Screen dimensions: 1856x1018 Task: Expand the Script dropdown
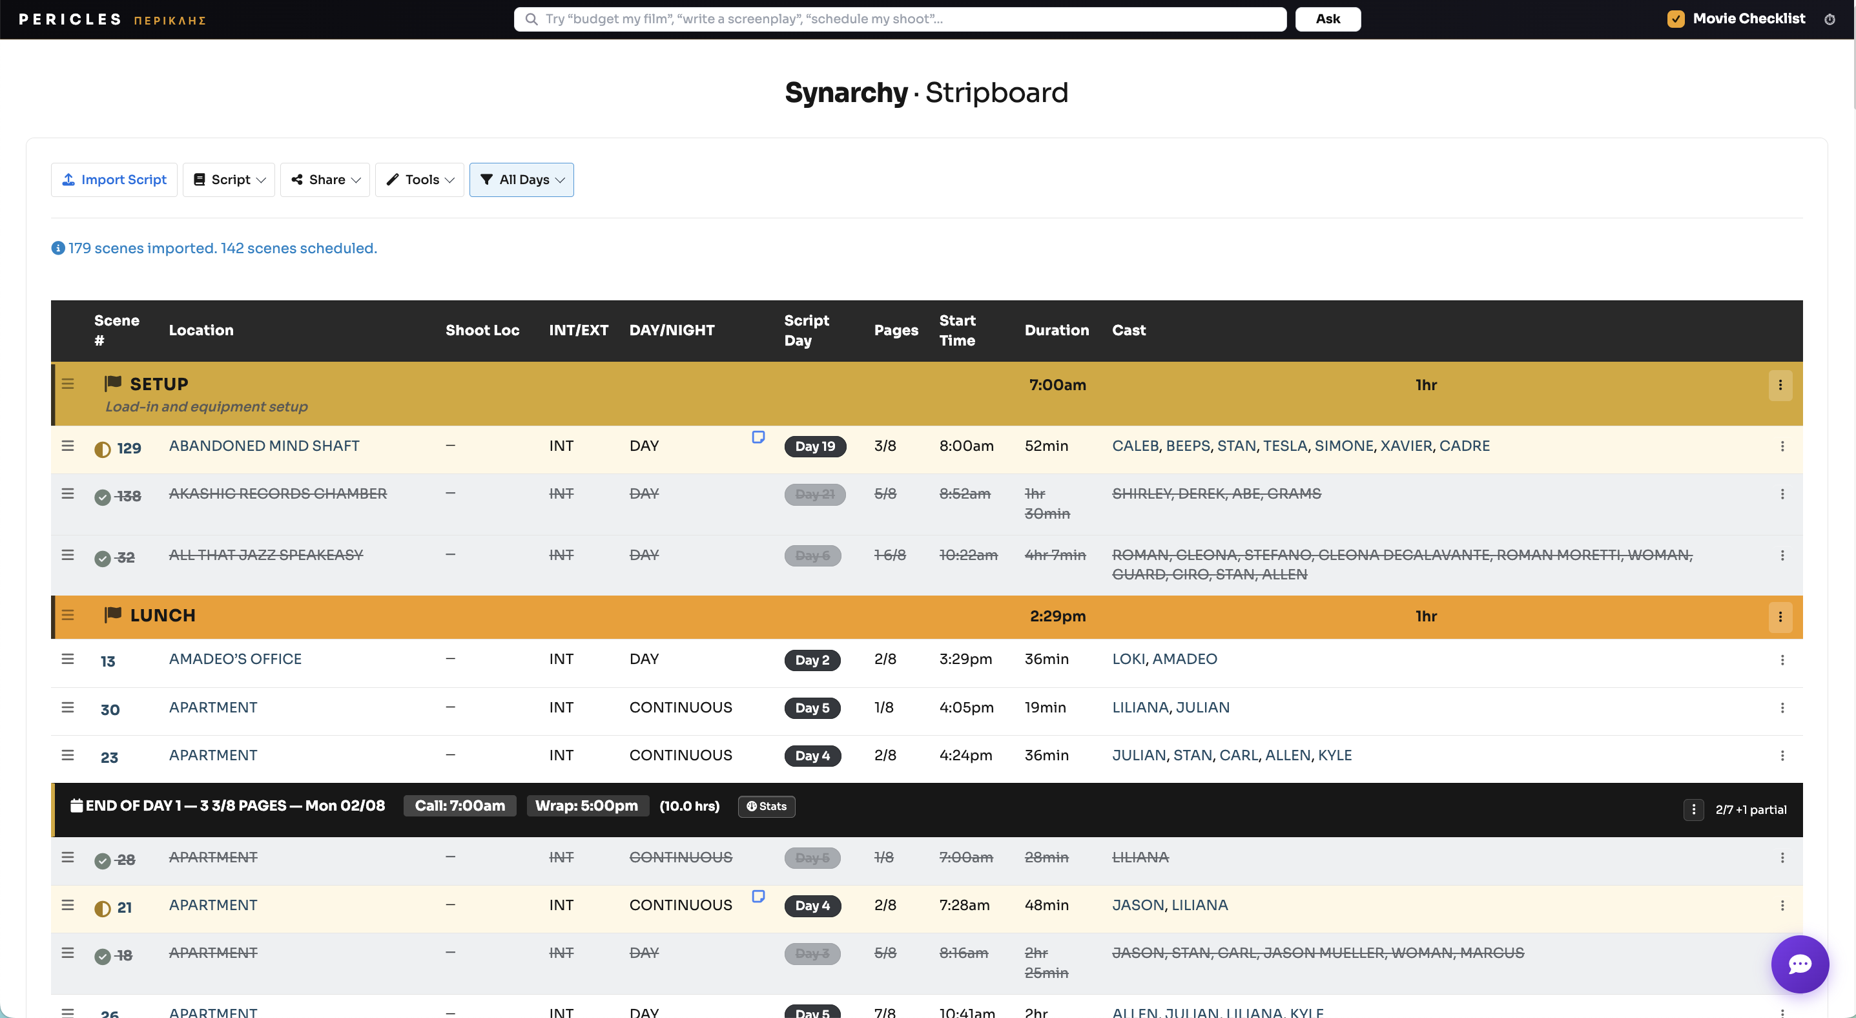tap(229, 180)
